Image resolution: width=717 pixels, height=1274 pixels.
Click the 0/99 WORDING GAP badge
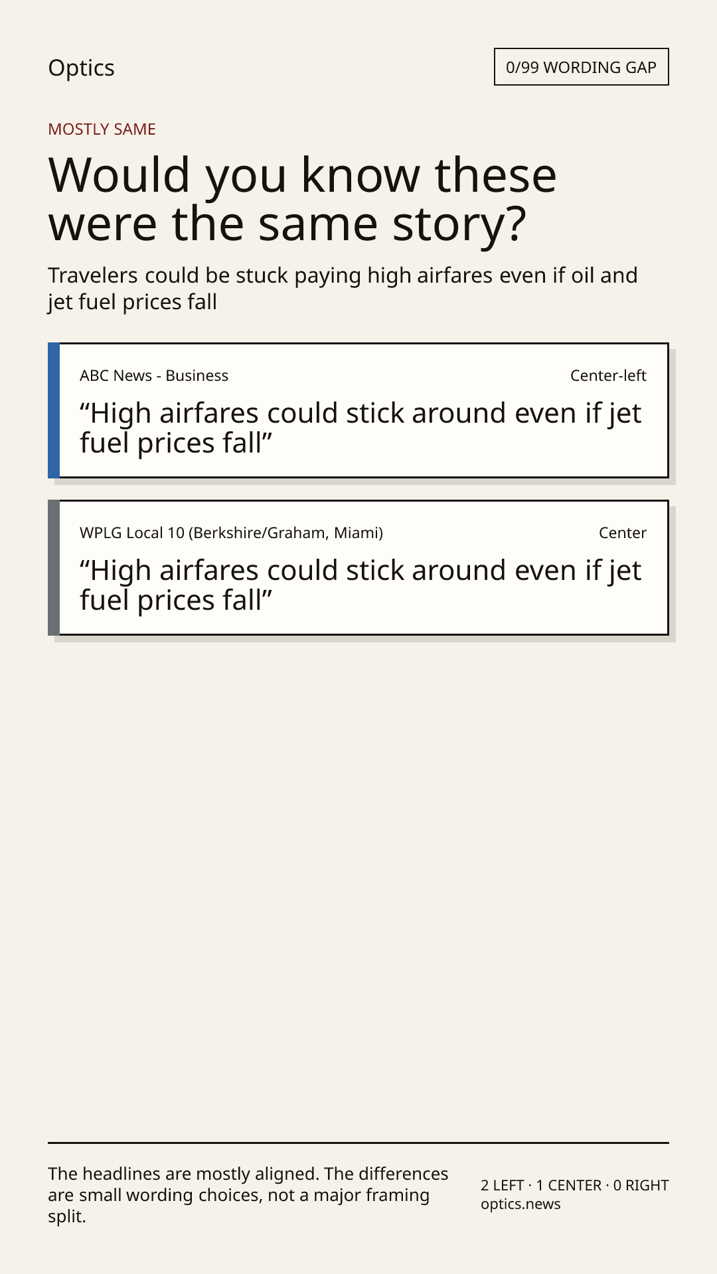[x=581, y=67]
